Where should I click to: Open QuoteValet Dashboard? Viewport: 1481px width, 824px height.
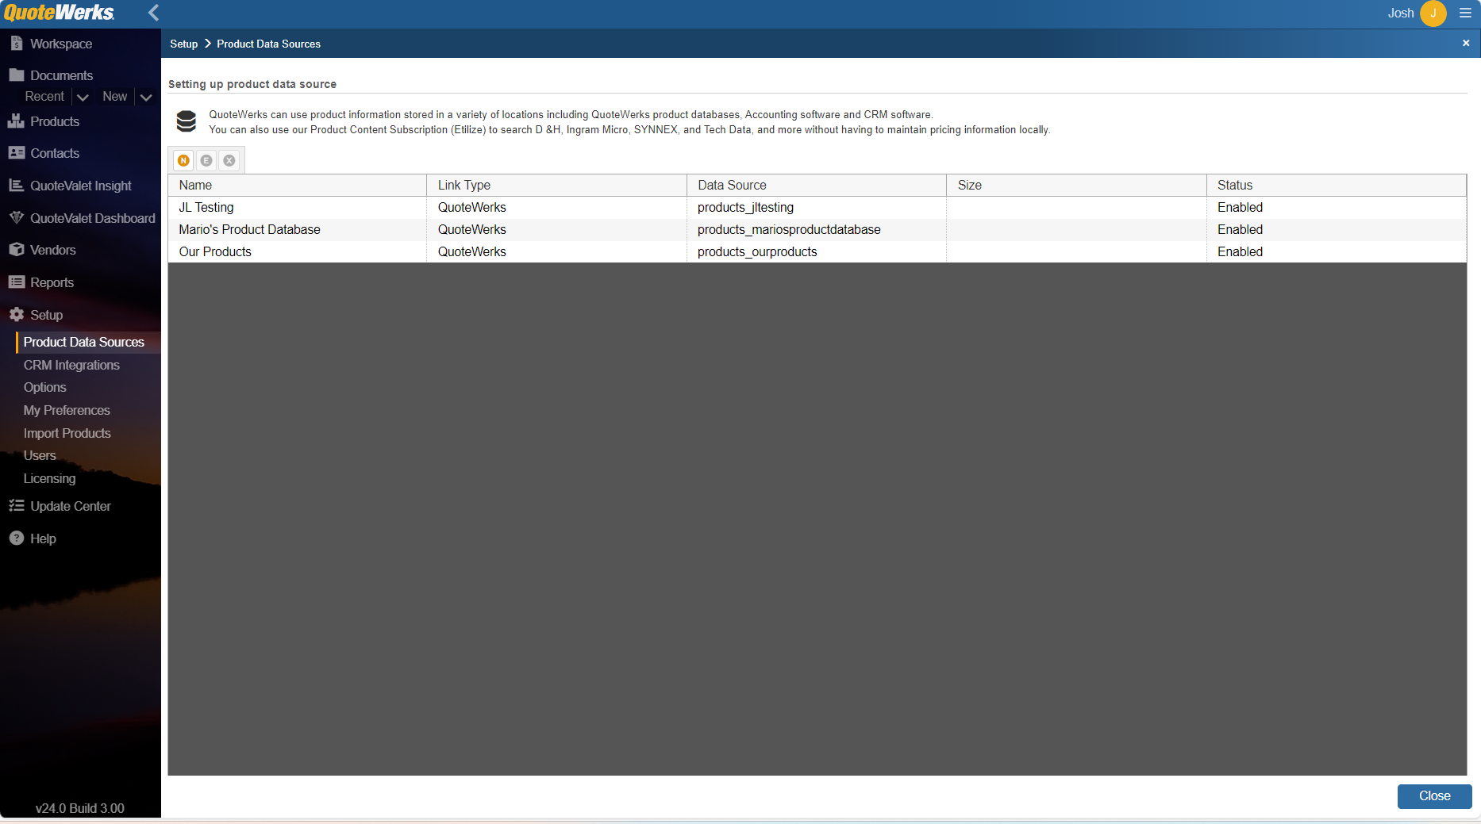click(92, 218)
